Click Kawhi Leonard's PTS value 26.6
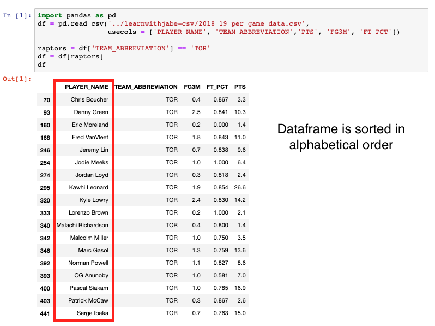This screenshot has height=326, width=435. pos(240,187)
